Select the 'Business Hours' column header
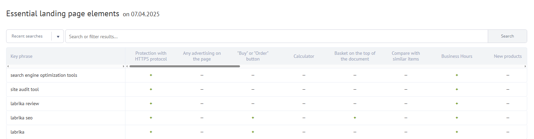The height and width of the screenshot is (139, 534). pyautogui.click(x=457, y=56)
